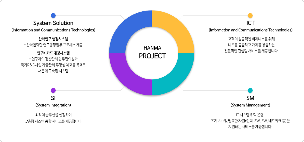Click the SI integration service description text

[x=53, y=118]
